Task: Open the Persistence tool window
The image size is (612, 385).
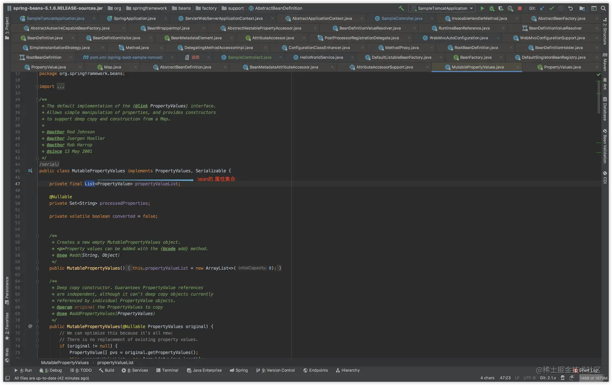Action: (7, 291)
